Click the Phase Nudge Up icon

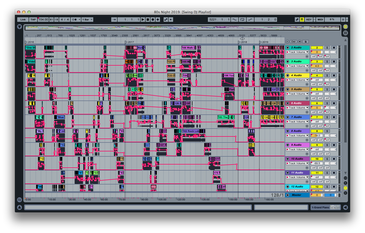pyautogui.click(x=56, y=19)
